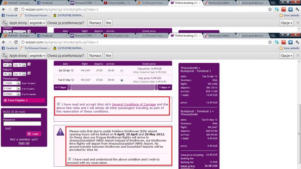Open the 0 Child passengers dropdown

(12, 88)
